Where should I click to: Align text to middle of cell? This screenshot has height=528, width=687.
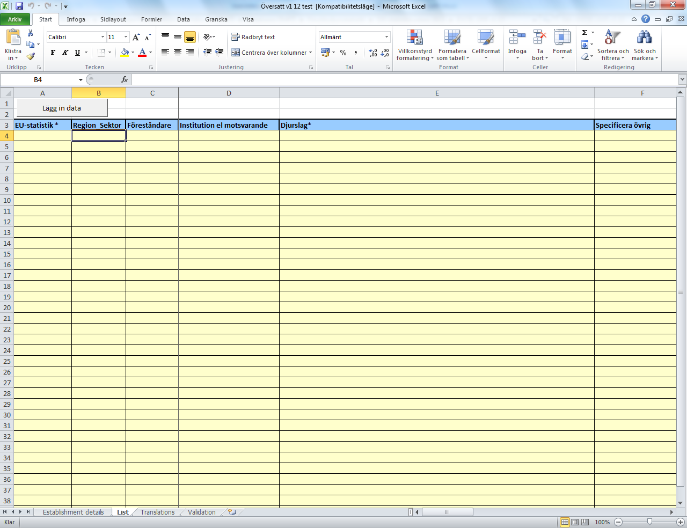tap(178, 37)
